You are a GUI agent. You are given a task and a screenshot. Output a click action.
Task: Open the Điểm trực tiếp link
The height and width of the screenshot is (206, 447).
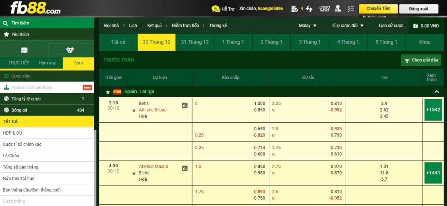(185, 26)
